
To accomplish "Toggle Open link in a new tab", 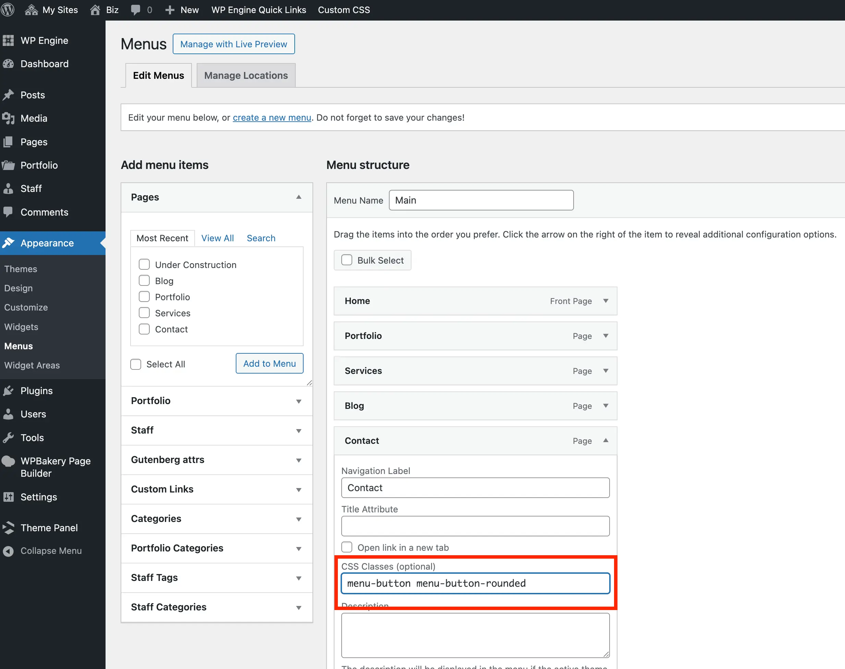I will coord(346,547).
